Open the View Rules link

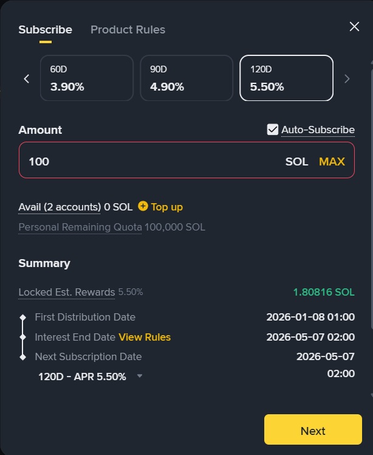(x=145, y=337)
